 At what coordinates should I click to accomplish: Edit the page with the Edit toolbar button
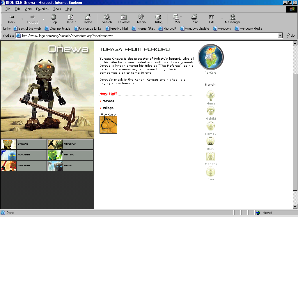click(212, 19)
